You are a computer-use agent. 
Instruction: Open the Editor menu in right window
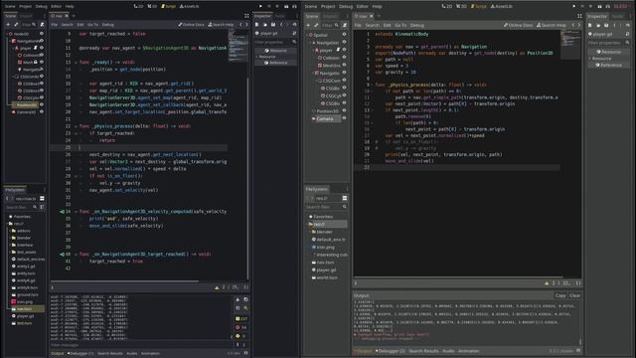(x=362, y=6)
